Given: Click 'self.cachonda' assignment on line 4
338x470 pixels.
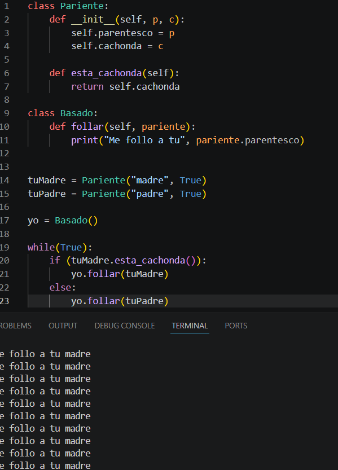Looking at the screenshot, I should click(107, 46).
